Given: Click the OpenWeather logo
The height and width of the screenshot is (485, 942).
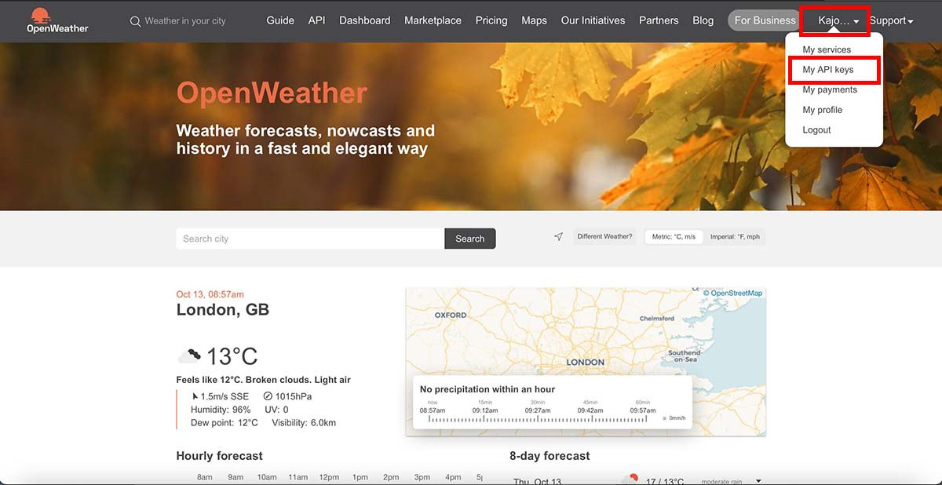Looking at the screenshot, I should point(57,20).
